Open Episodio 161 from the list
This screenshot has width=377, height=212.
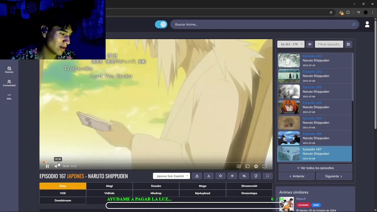(x=315, y=60)
